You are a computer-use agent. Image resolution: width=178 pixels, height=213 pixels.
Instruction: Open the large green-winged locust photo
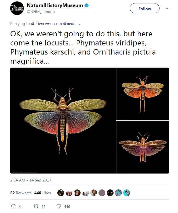click(x=63, y=120)
